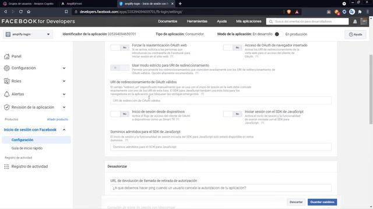The height and width of the screenshot is (209, 373).
Task: Open a new browser tab with plus
Action: click(x=180, y=3)
